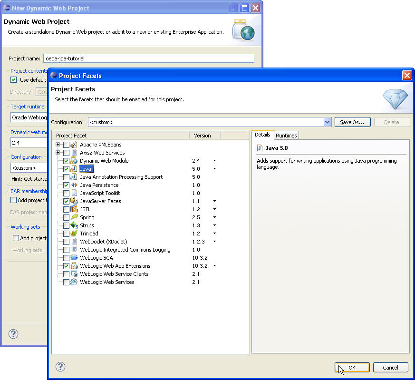
Task: Uncheck the JavaServer Faces facet
Action: click(66, 201)
